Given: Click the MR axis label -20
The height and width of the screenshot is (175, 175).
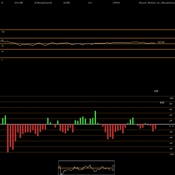Looking at the screenshot, I should (x=171, y=132).
